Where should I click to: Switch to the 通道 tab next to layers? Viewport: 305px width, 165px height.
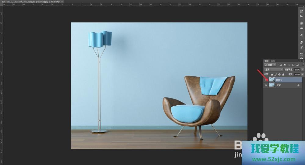coord(273,61)
